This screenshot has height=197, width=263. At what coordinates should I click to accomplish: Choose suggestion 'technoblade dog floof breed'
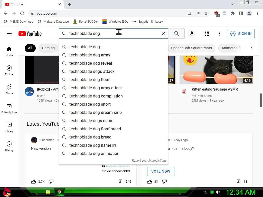(113, 129)
